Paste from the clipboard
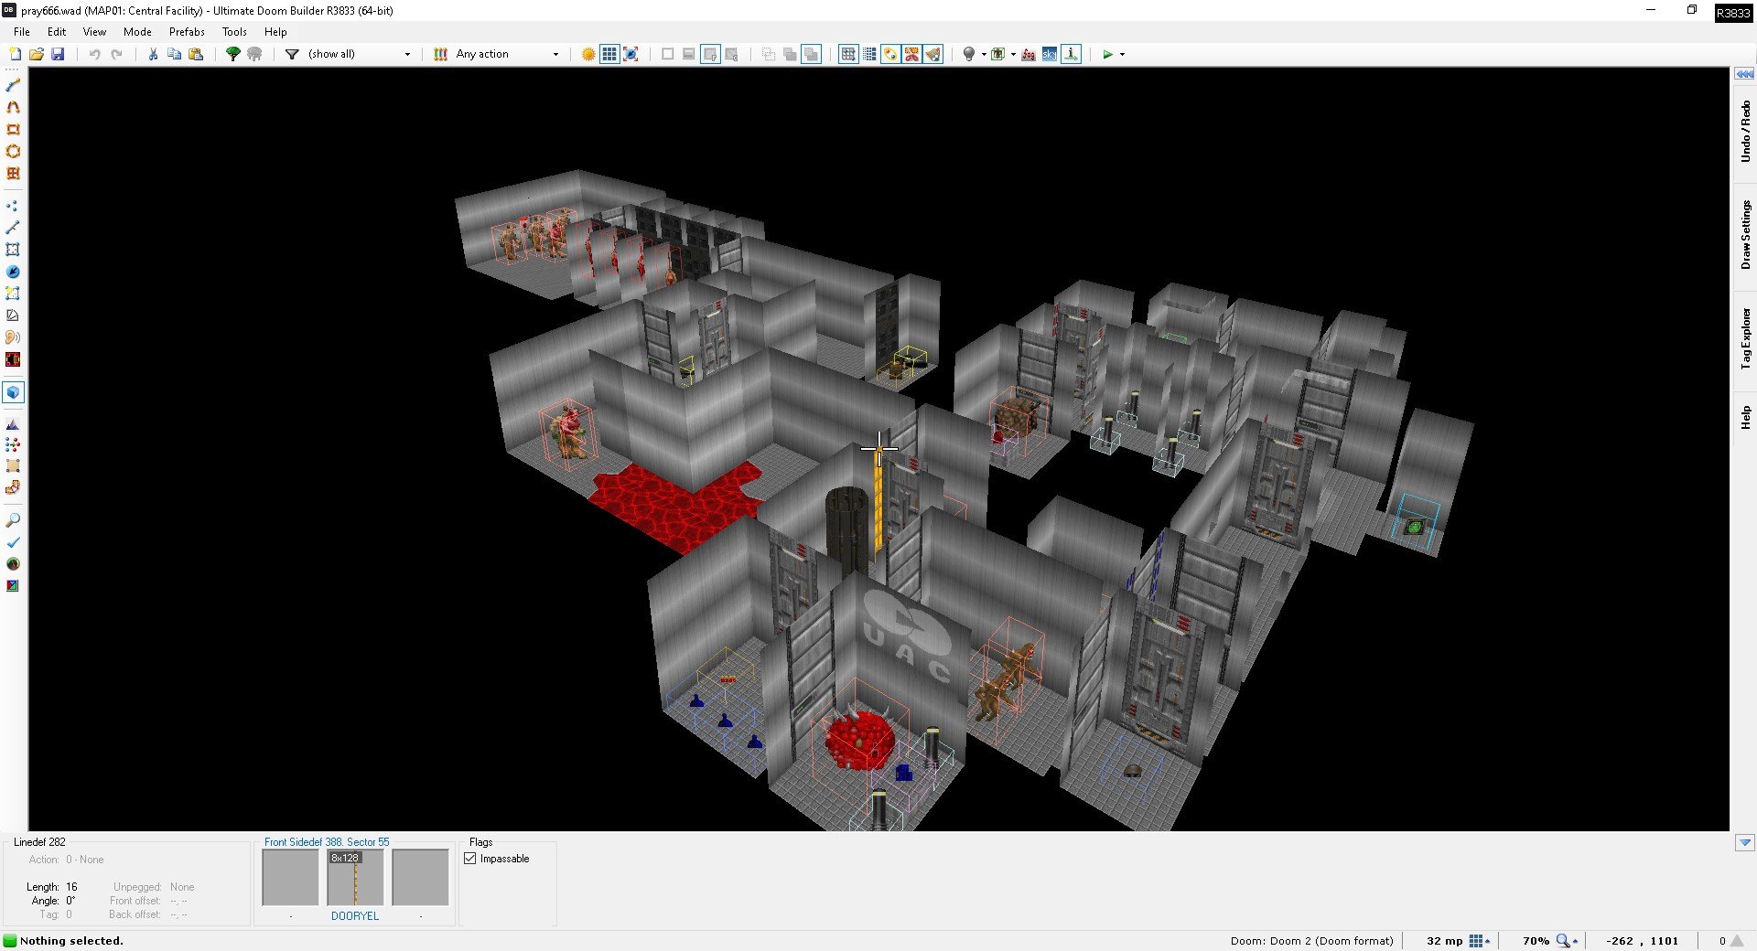The height and width of the screenshot is (951, 1757). (x=196, y=54)
